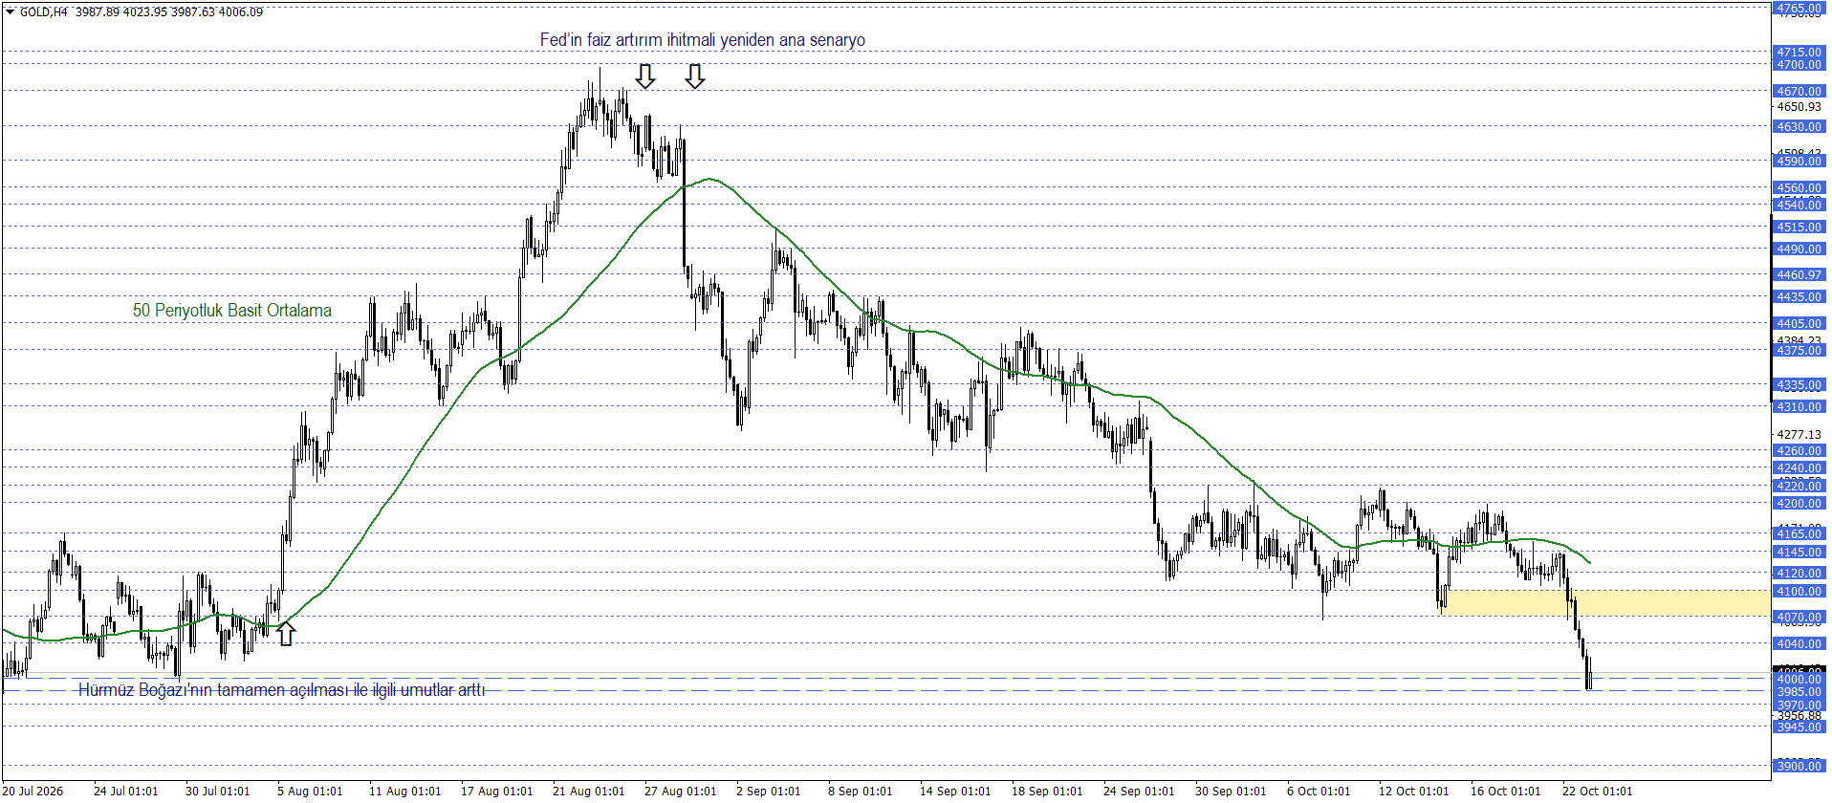Click the 4040.00 price level label

[1799, 644]
